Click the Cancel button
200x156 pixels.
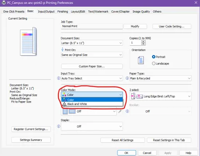[147, 153]
